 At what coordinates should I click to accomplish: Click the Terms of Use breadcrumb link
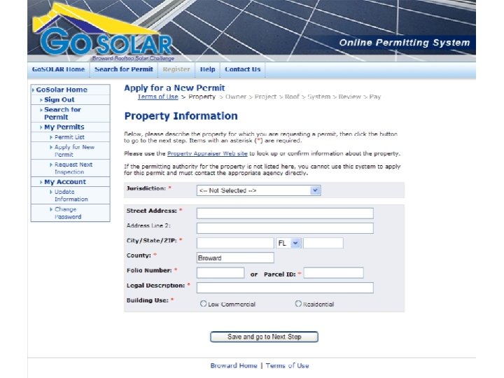pyautogui.click(x=157, y=97)
